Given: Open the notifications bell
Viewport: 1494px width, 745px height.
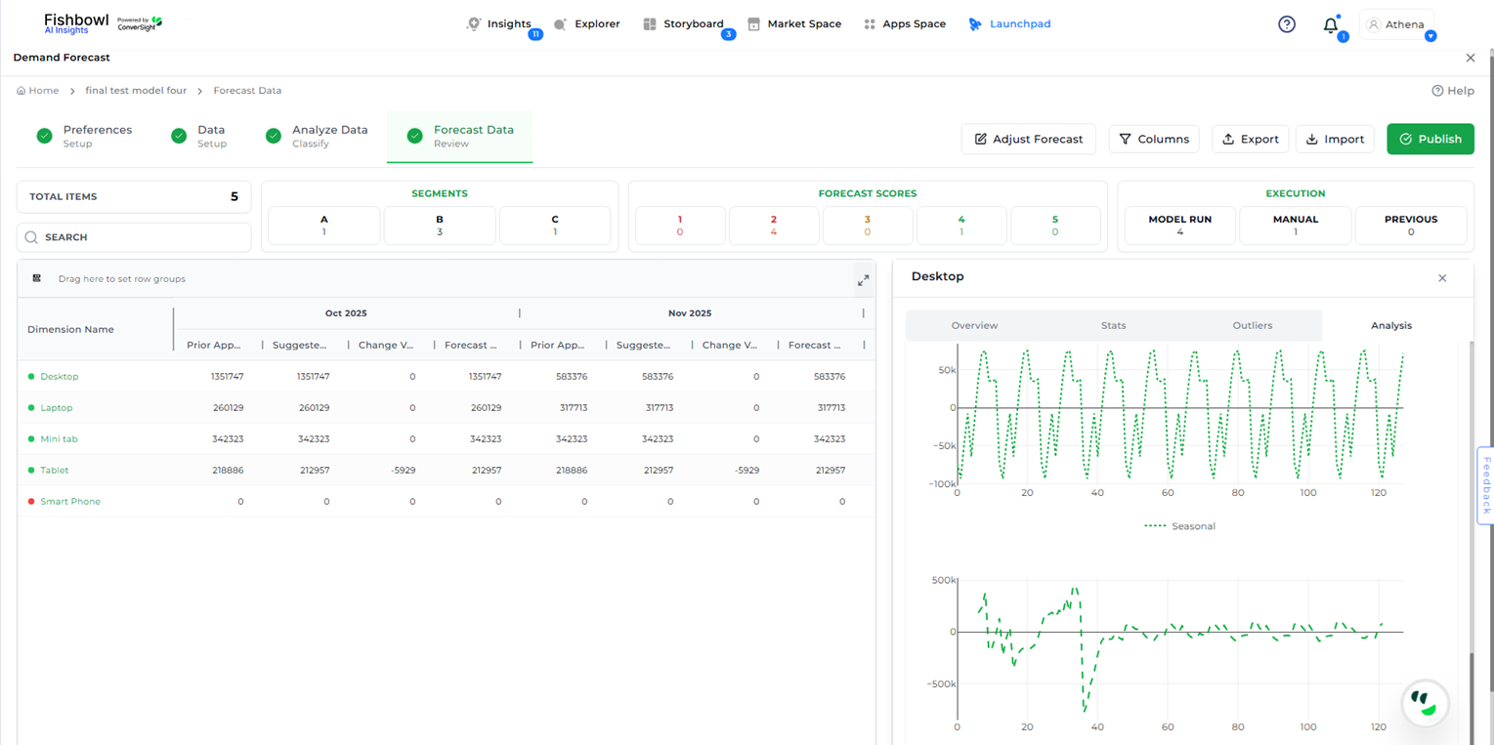Looking at the screenshot, I should pyautogui.click(x=1330, y=25).
